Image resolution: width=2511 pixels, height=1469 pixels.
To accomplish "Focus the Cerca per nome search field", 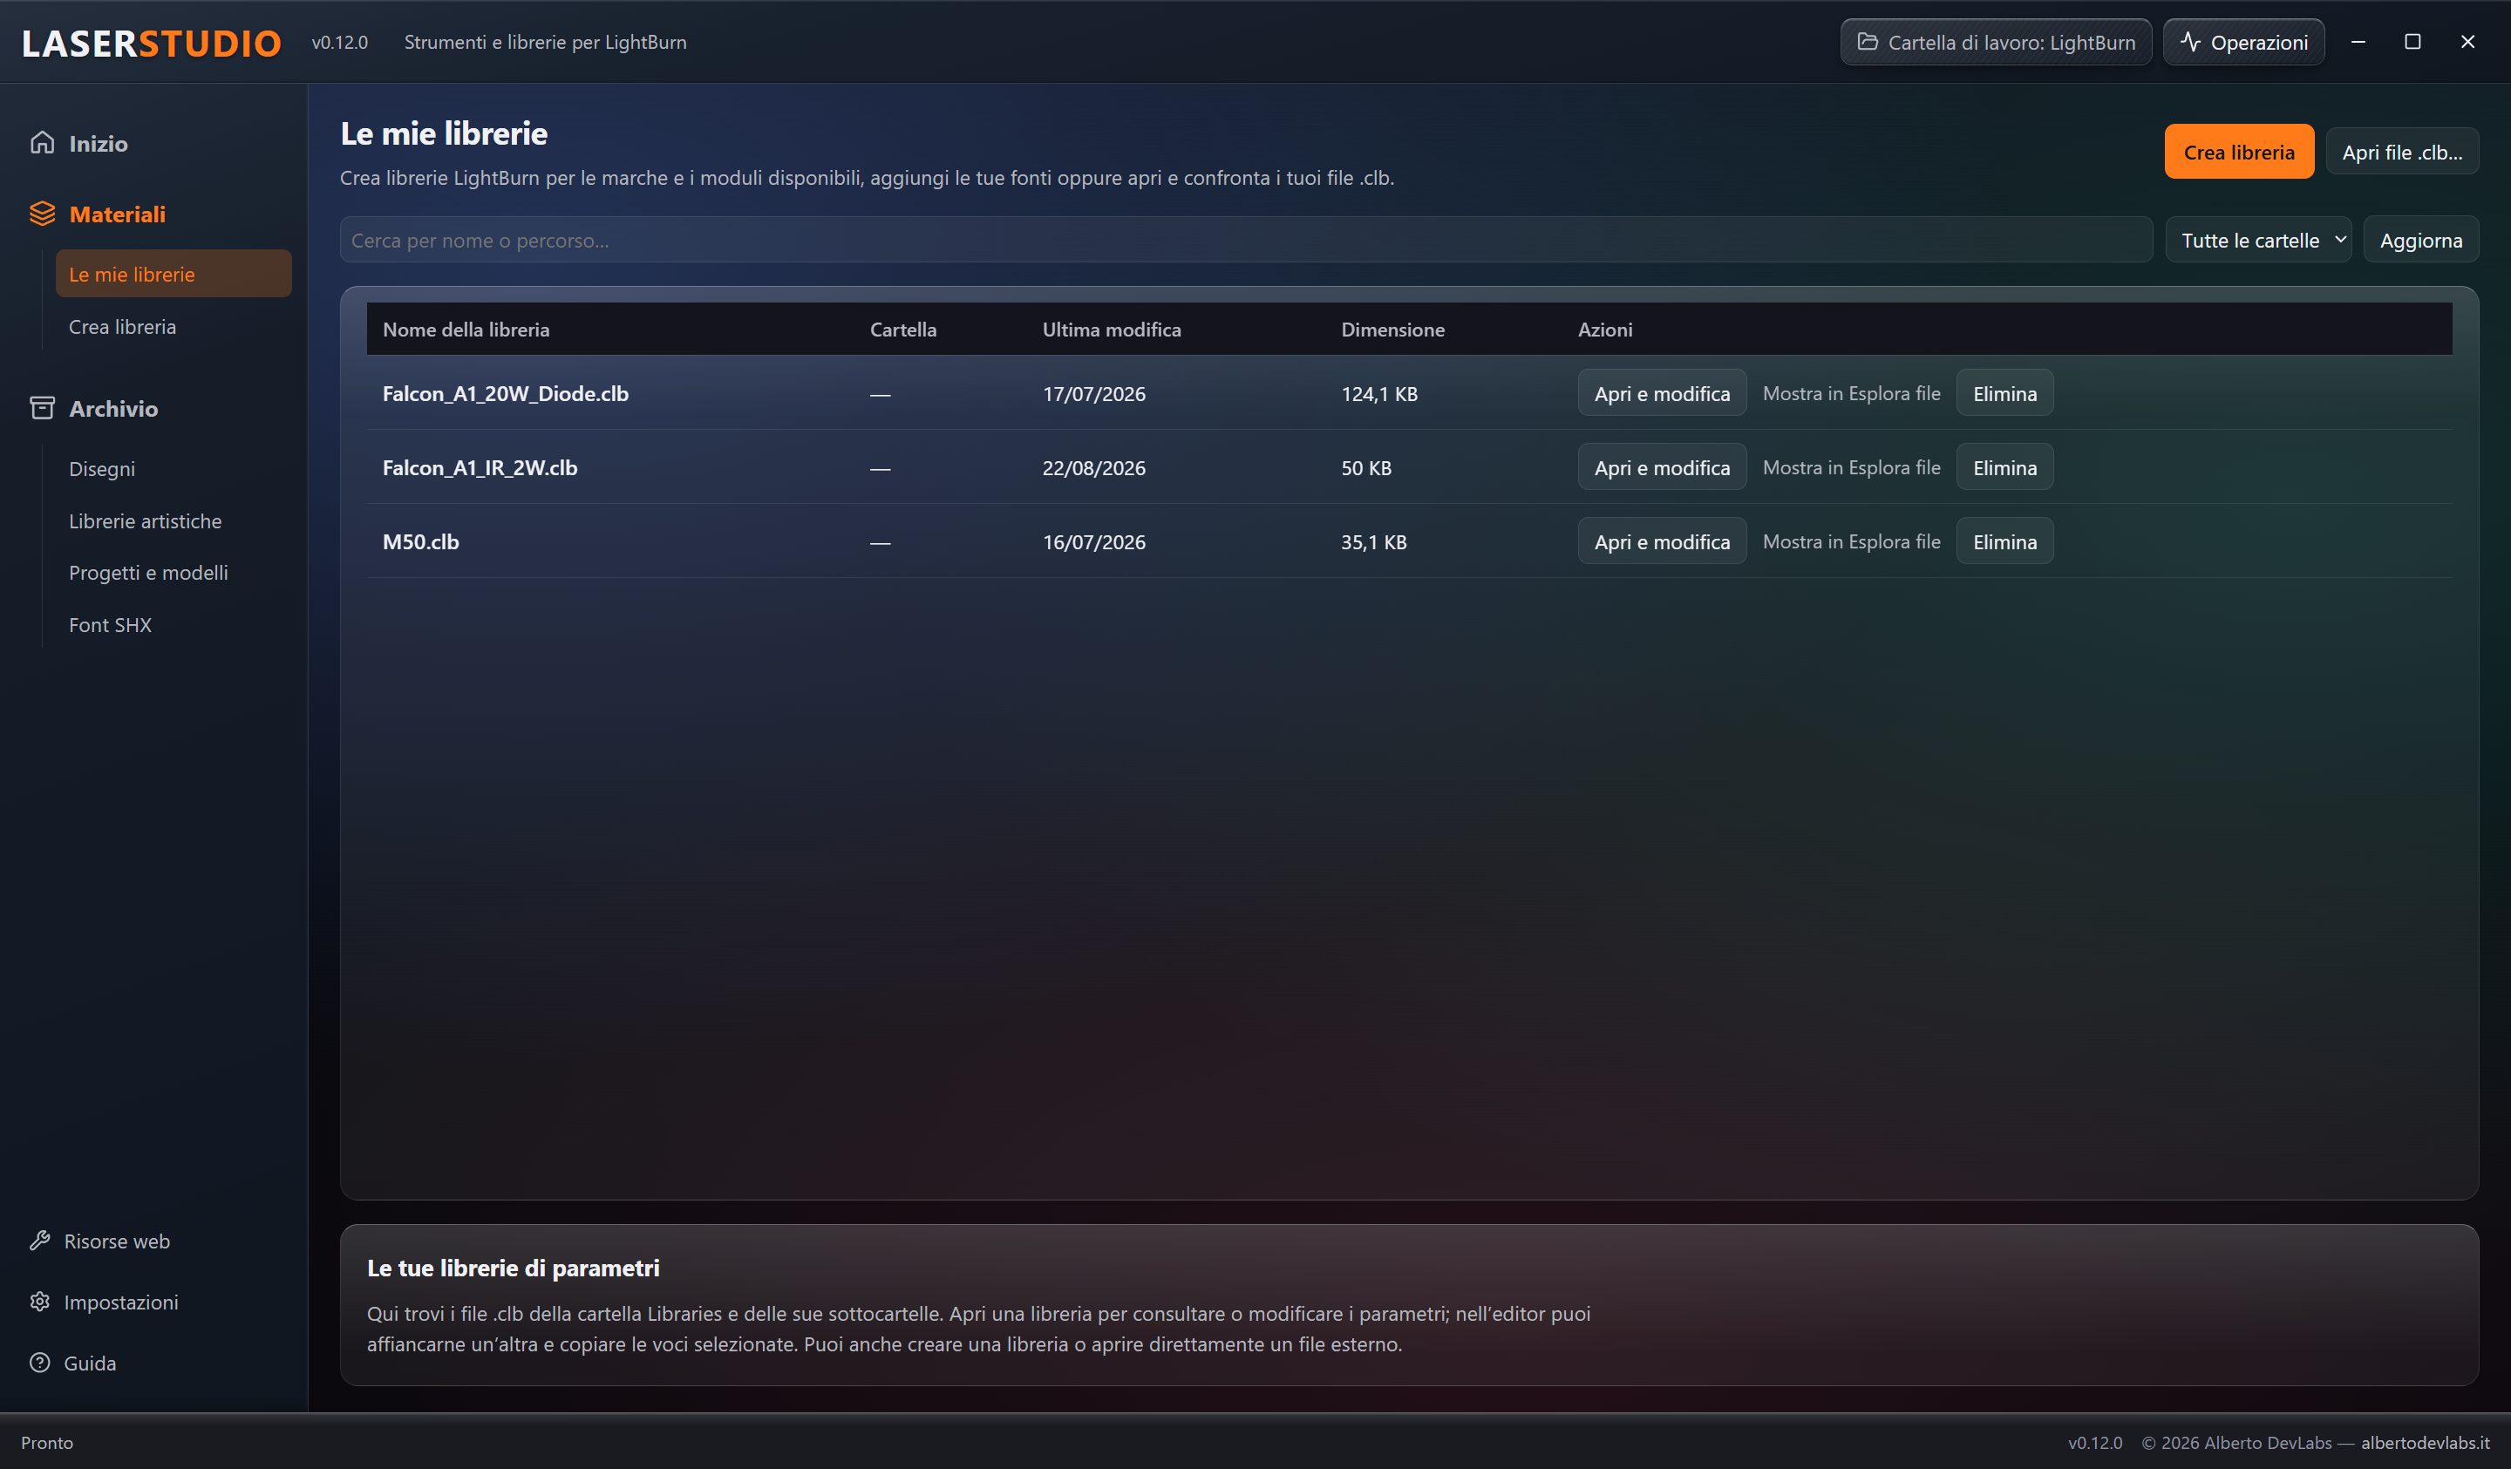I will pos(1246,239).
